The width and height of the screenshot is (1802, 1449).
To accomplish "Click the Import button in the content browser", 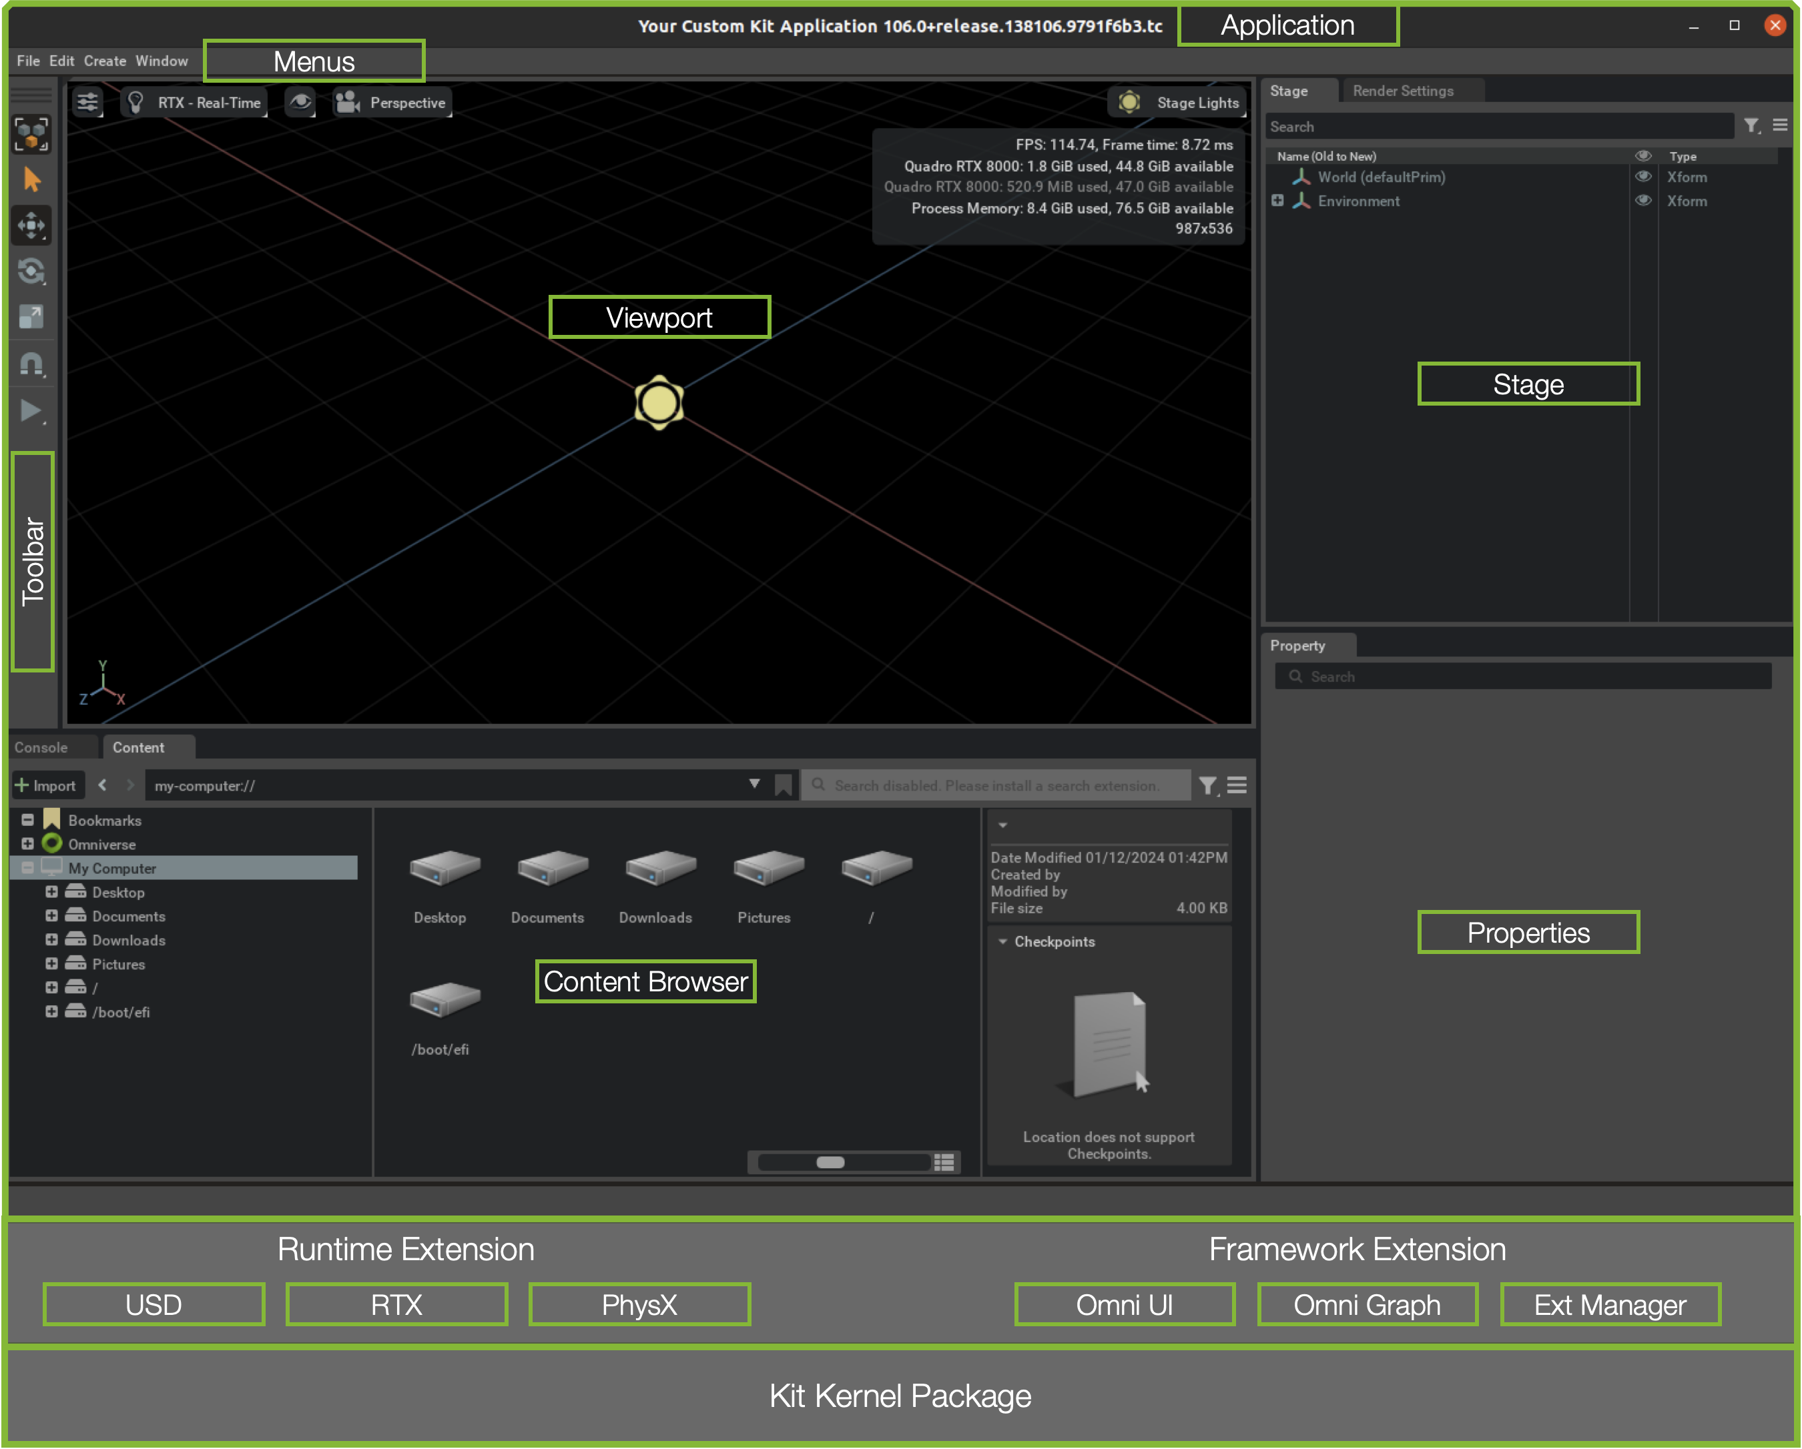I will click(x=47, y=785).
